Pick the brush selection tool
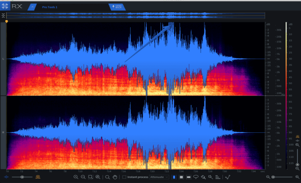This screenshot has height=183, width=301. pyautogui.click(x=203, y=177)
